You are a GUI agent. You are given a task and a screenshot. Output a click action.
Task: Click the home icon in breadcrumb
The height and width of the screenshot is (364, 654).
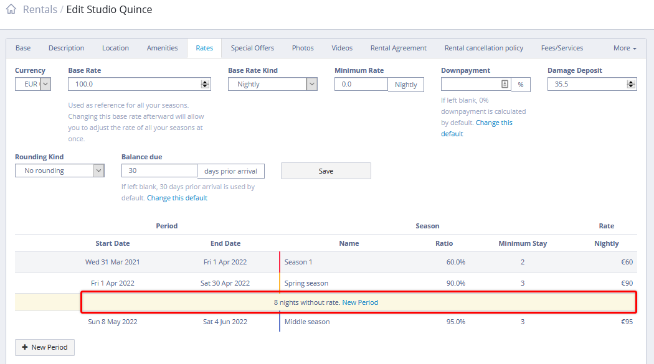(11, 10)
